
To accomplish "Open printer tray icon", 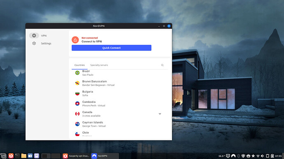I will click(x=248, y=156).
